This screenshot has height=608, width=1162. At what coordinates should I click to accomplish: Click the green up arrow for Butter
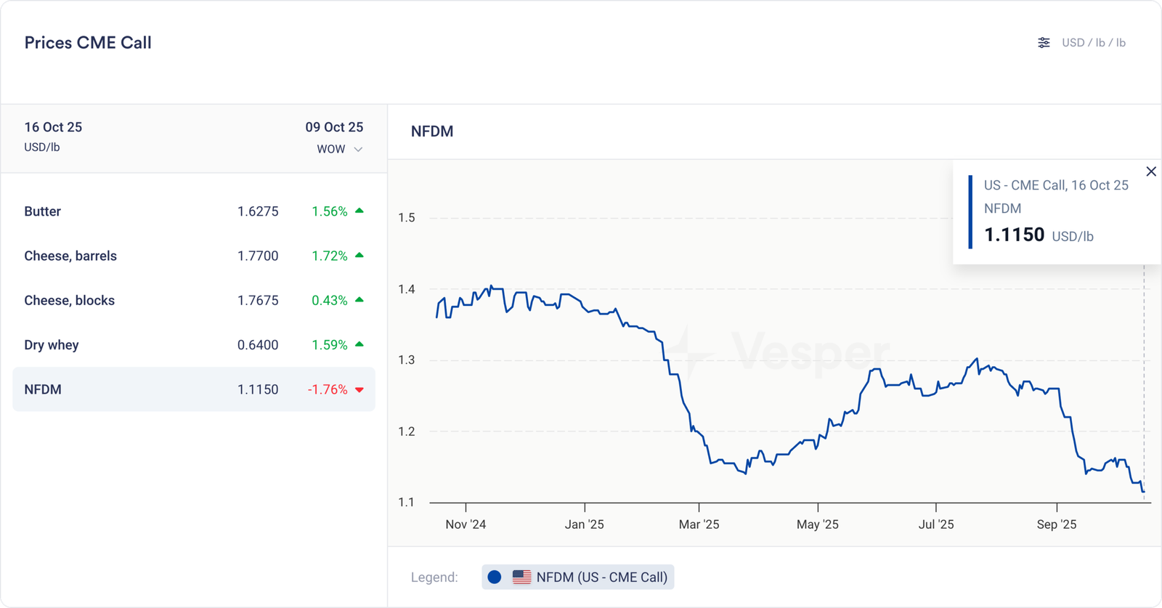coord(359,211)
